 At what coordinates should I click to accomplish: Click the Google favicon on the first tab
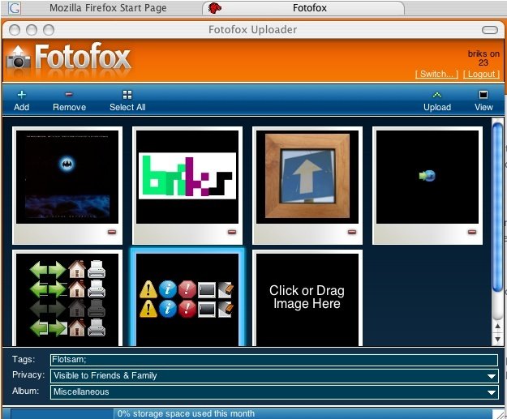coord(15,8)
